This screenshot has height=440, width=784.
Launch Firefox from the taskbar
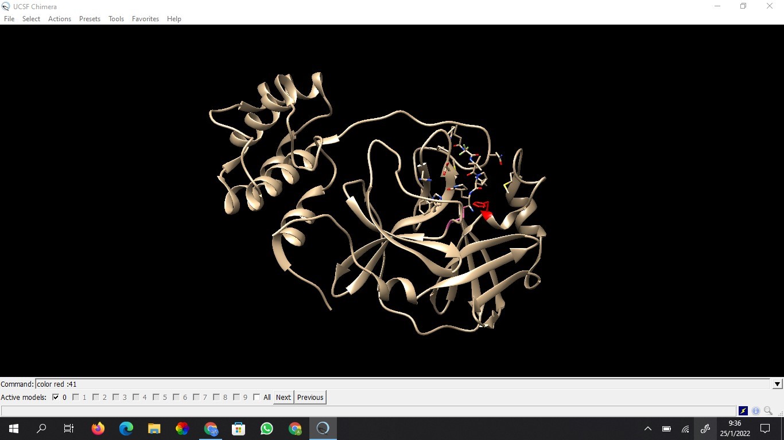[98, 429]
